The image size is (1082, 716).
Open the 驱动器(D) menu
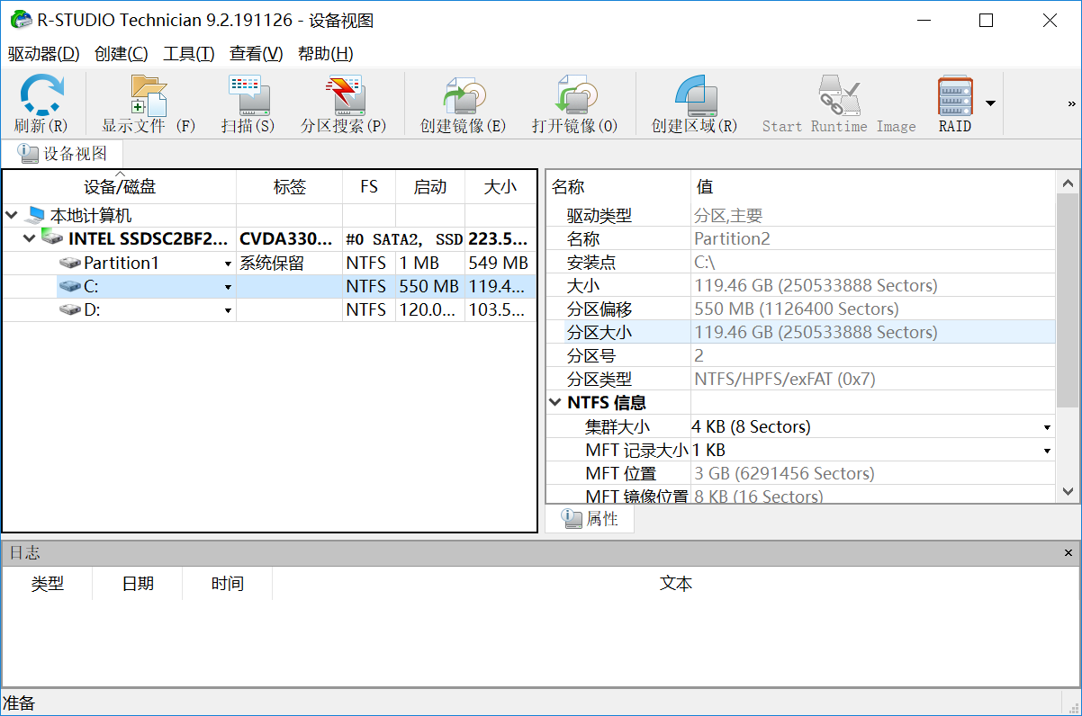click(x=43, y=54)
